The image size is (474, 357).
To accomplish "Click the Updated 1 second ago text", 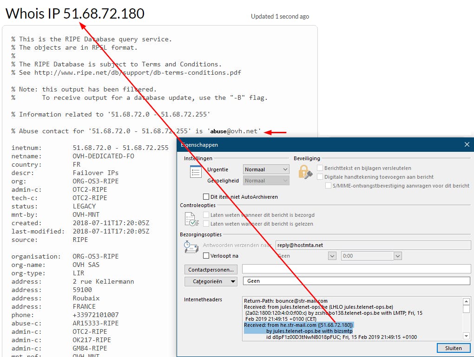I will pos(280,16).
